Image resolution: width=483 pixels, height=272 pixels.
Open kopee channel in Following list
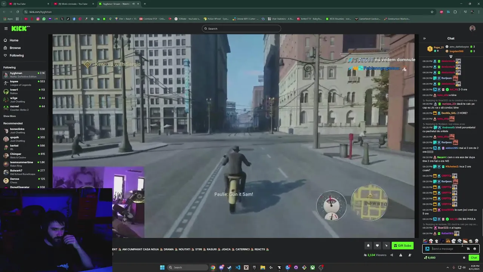click(x=24, y=83)
